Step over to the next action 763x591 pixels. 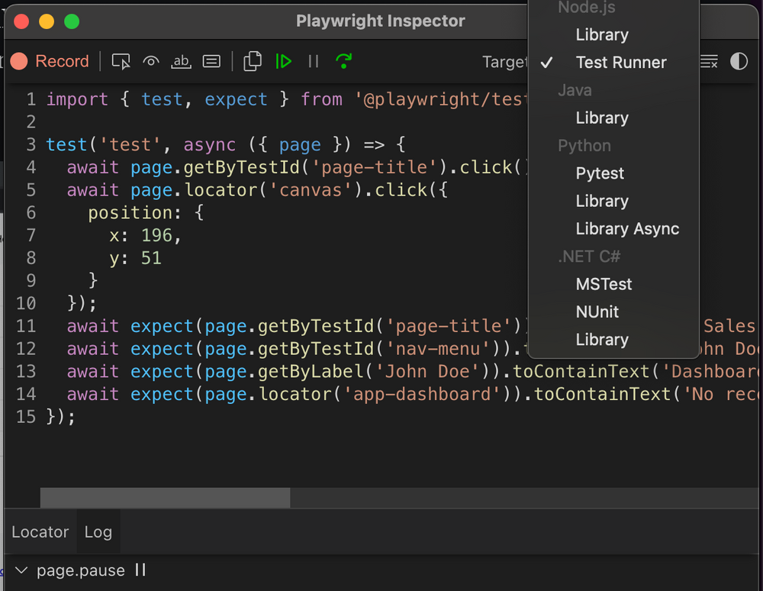[x=343, y=61]
